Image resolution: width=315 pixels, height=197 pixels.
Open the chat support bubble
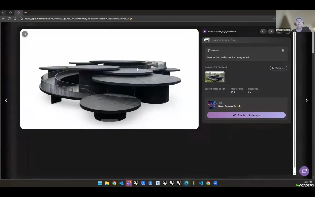(x=304, y=171)
